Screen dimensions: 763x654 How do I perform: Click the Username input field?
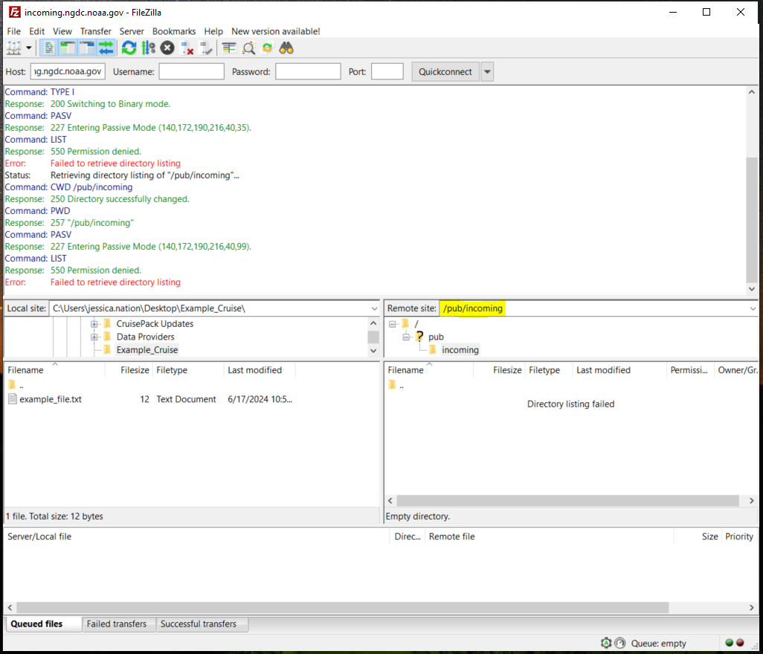coord(191,71)
